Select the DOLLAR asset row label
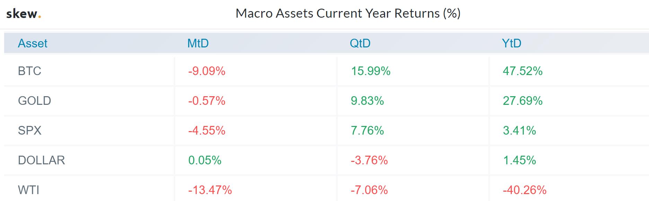This screenshot has width=649, height=201. pos(41,161)
